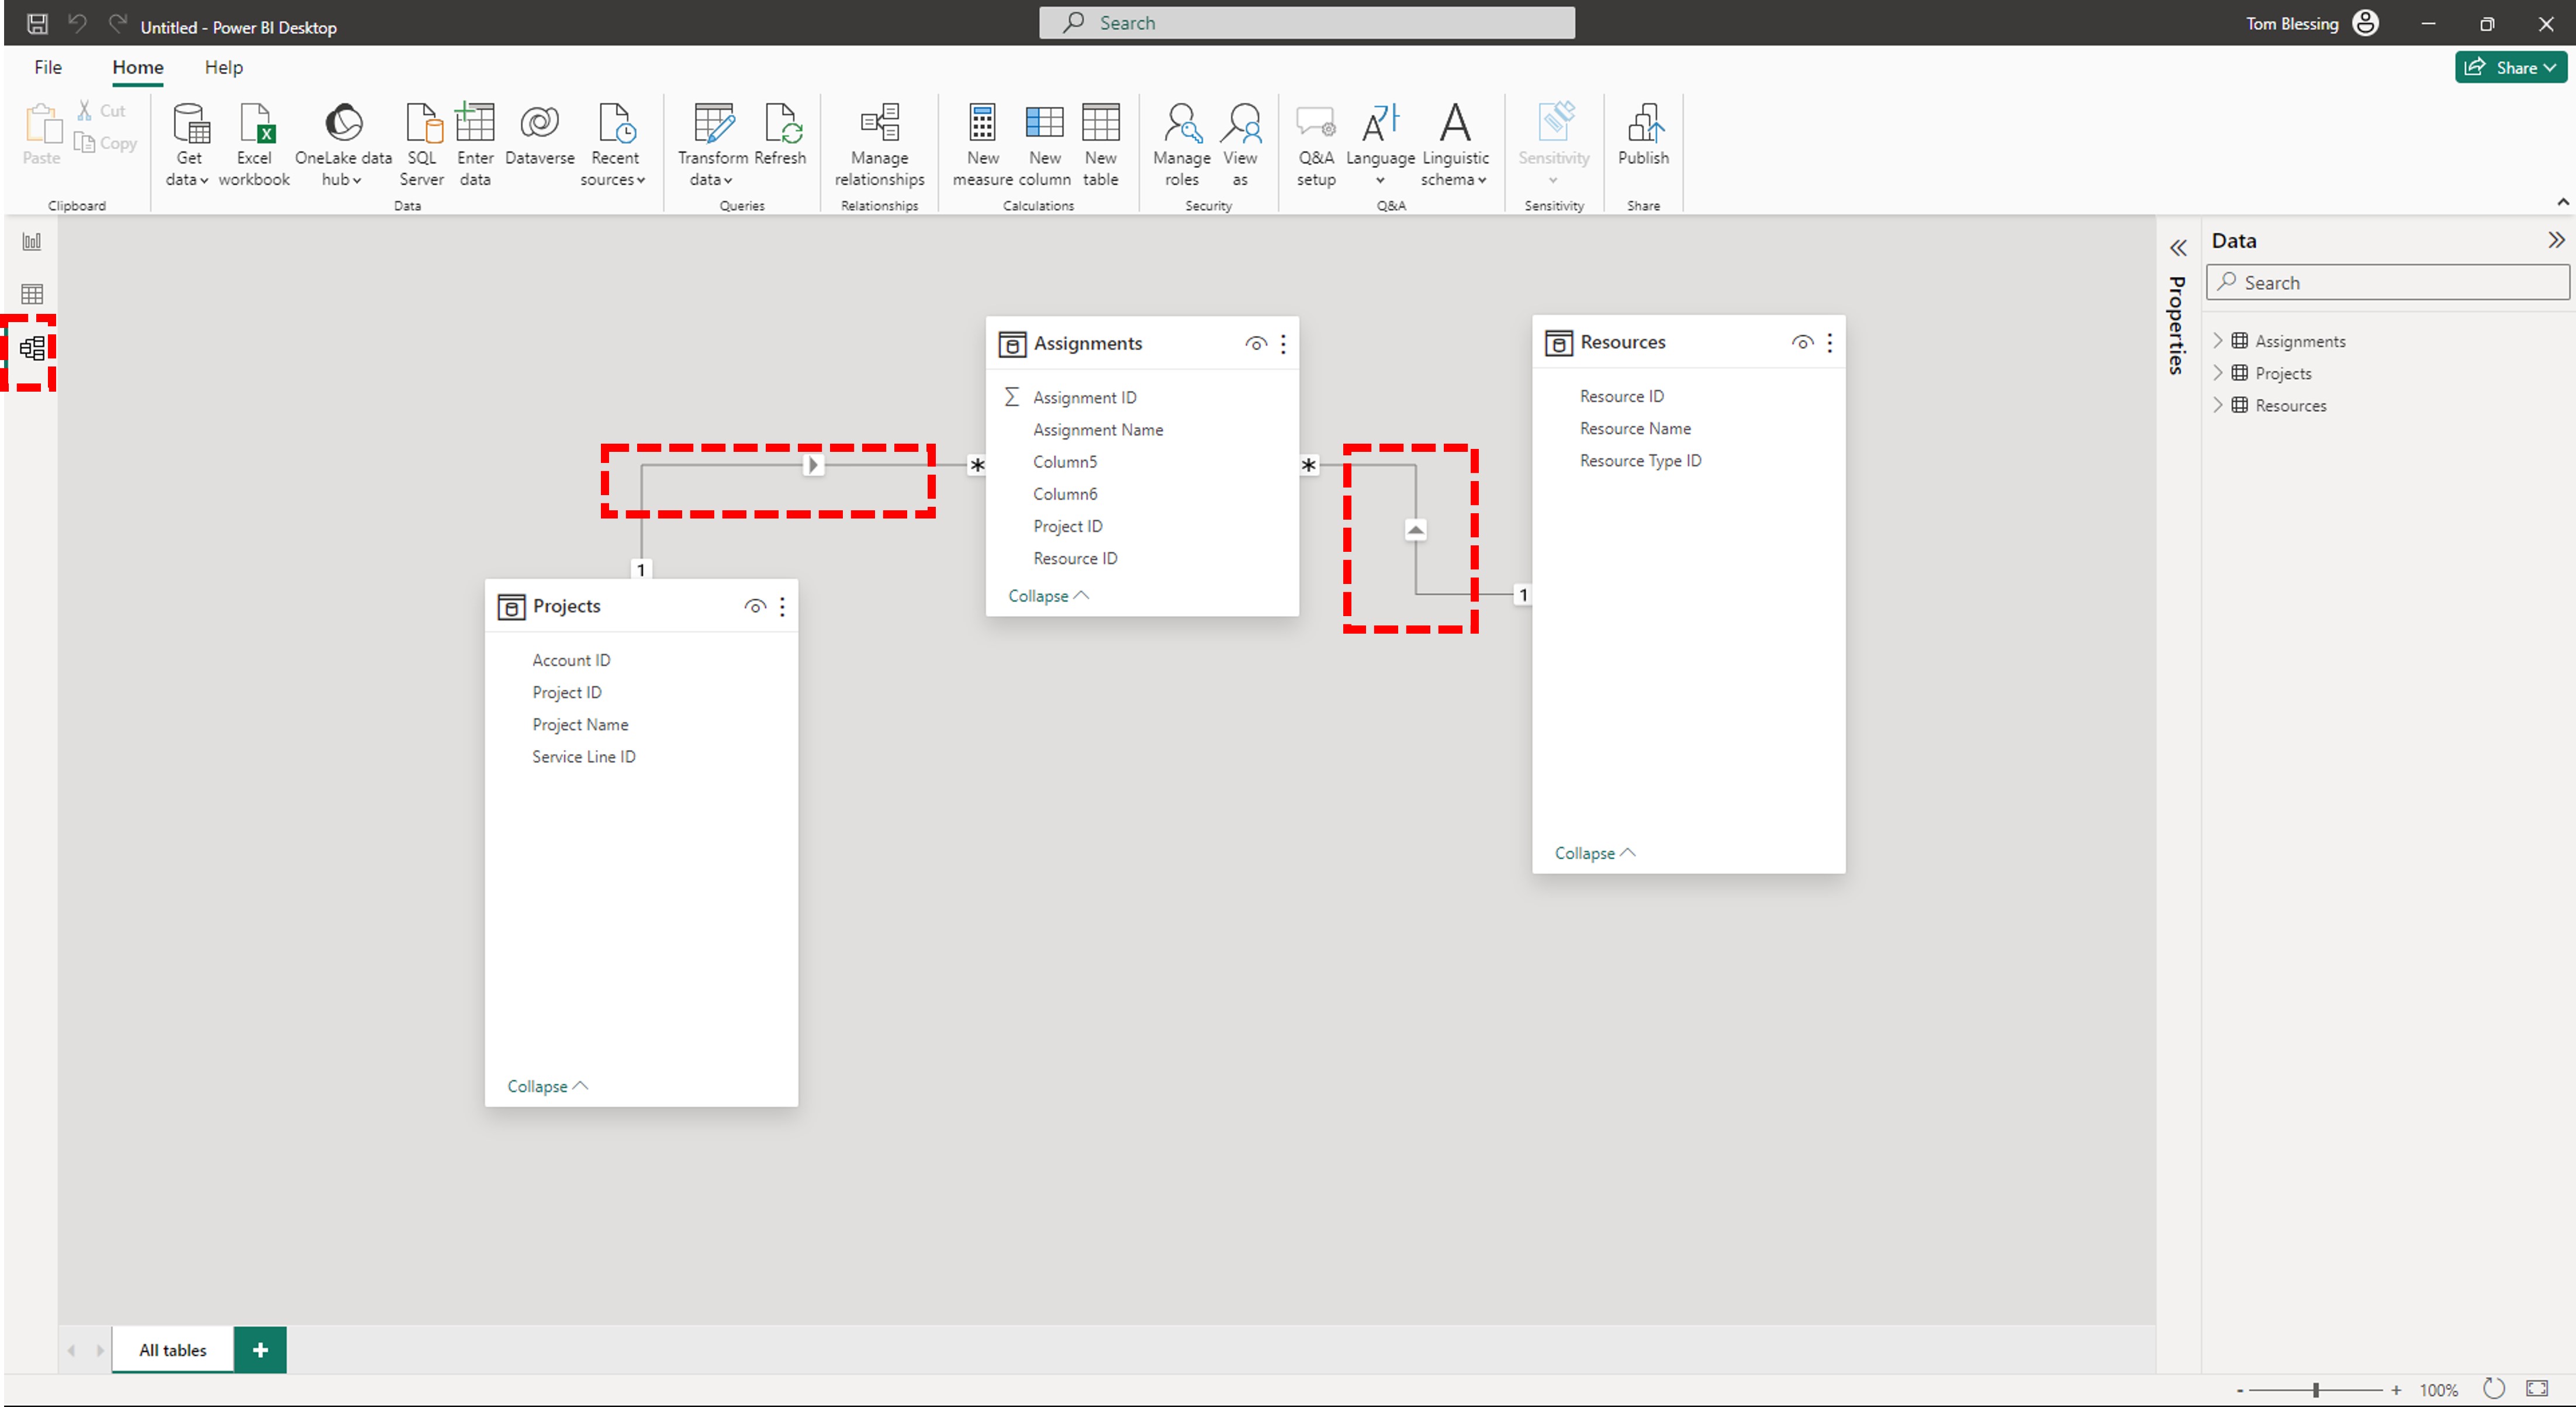Image resolution: width=2576 pixels, height=1407 pixels.
Task: Import an Excel workbook
Action: pyautogui.click(x=254, y=143)
